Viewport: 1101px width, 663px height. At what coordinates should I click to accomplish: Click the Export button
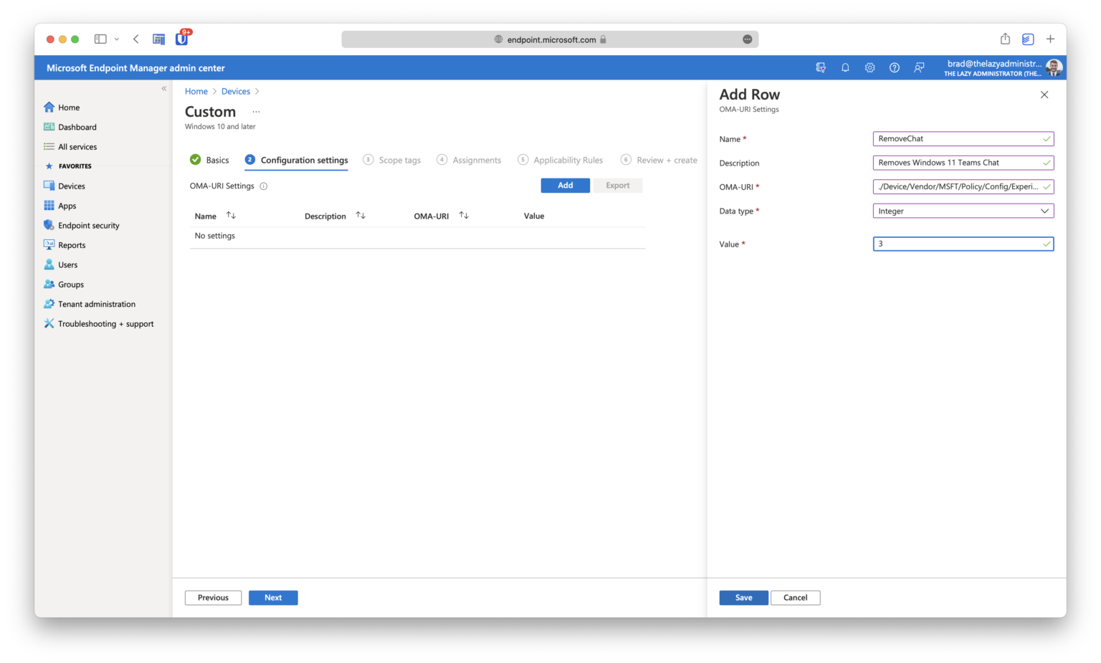tap(618, 186)
